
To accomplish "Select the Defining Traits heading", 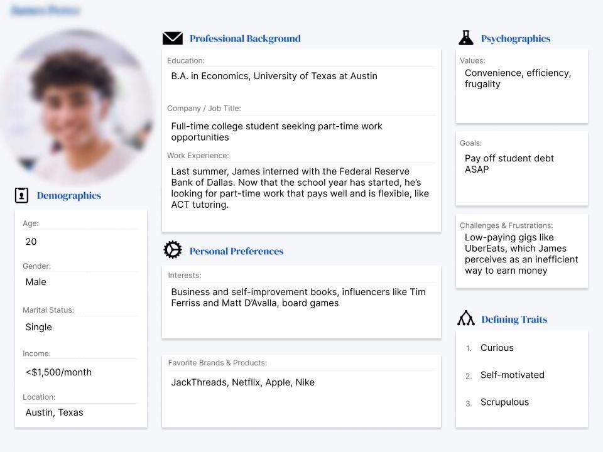I will pyautogui.click(x=514, y=320).
